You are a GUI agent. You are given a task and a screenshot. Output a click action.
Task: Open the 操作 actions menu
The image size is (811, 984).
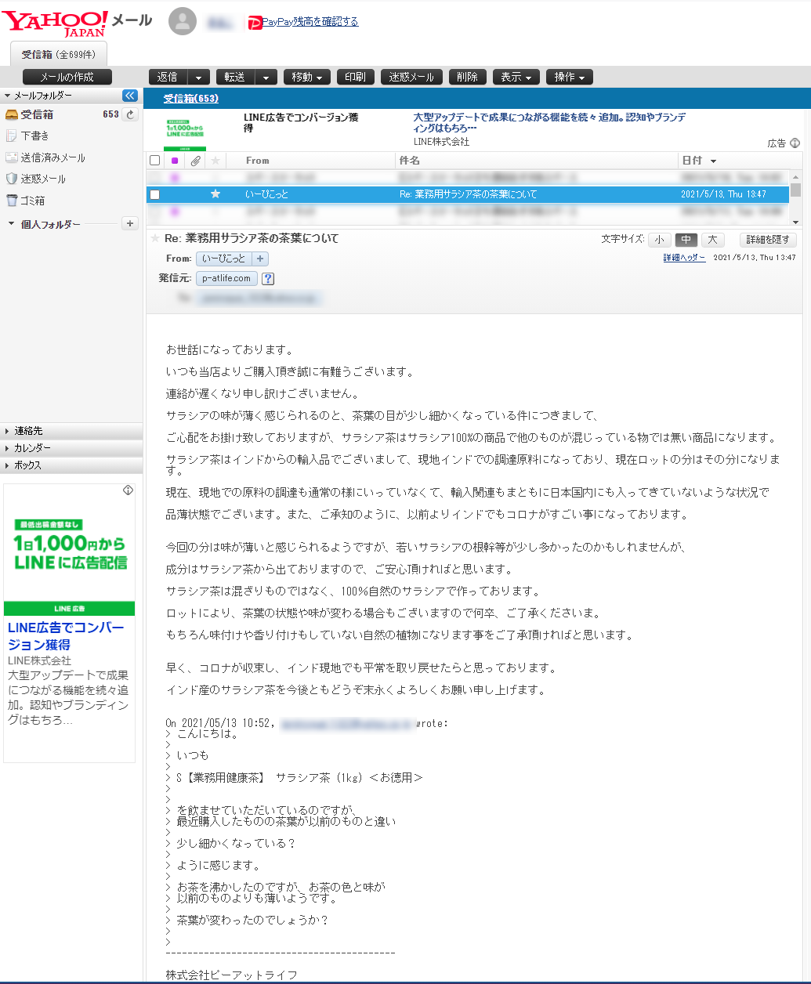(x=569, y=77)
